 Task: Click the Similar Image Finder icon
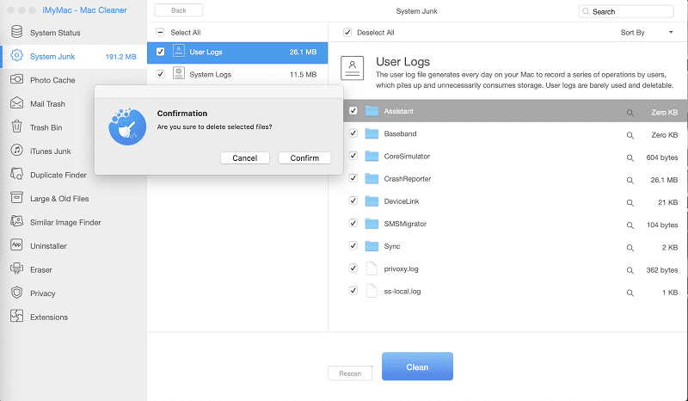click(16, 222)
